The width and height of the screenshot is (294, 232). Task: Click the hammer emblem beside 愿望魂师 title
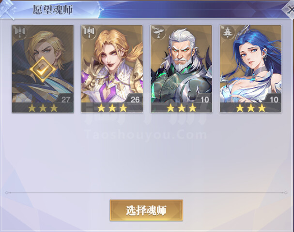click(8, 9)
